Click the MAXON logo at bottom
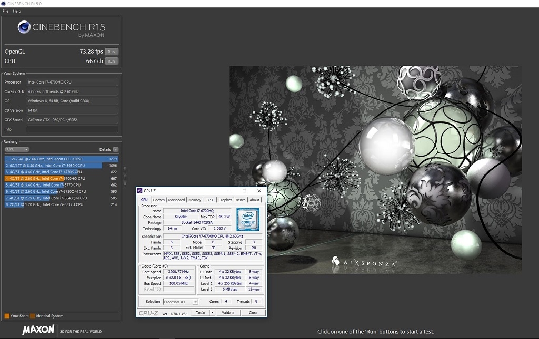 (x=38, y=330)
